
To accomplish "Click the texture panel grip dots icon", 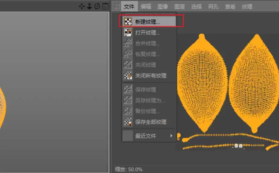I will pyautogui.click(x=117, y=6).
